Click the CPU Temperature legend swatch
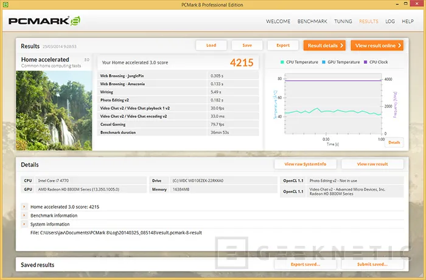 [x=282, y=62]
